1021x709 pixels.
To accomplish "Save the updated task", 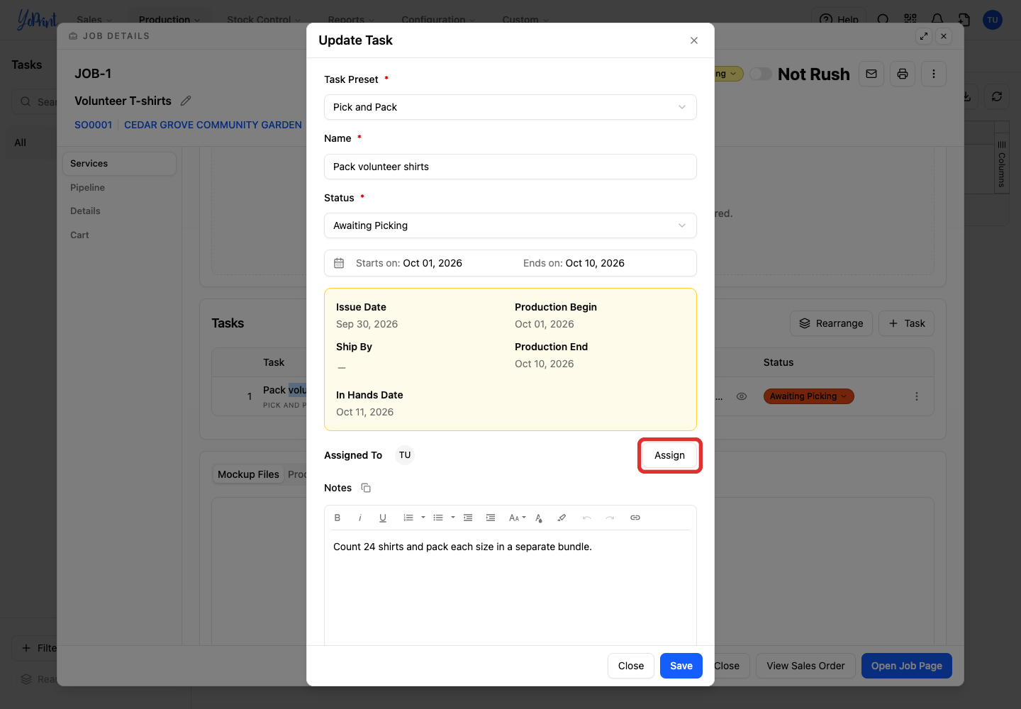I will click(x=681, y=666).
